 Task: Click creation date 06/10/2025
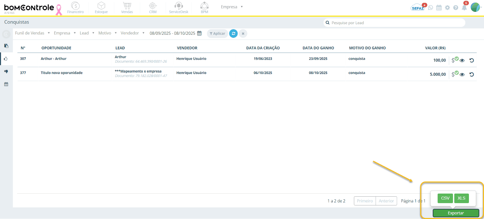point(263,73)
